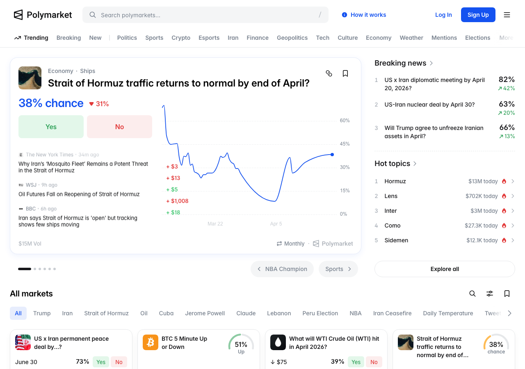The height and width of the screenshot is (369, 525).
Task: Open the hamburger menu in the header
Action: pos(507,15)
